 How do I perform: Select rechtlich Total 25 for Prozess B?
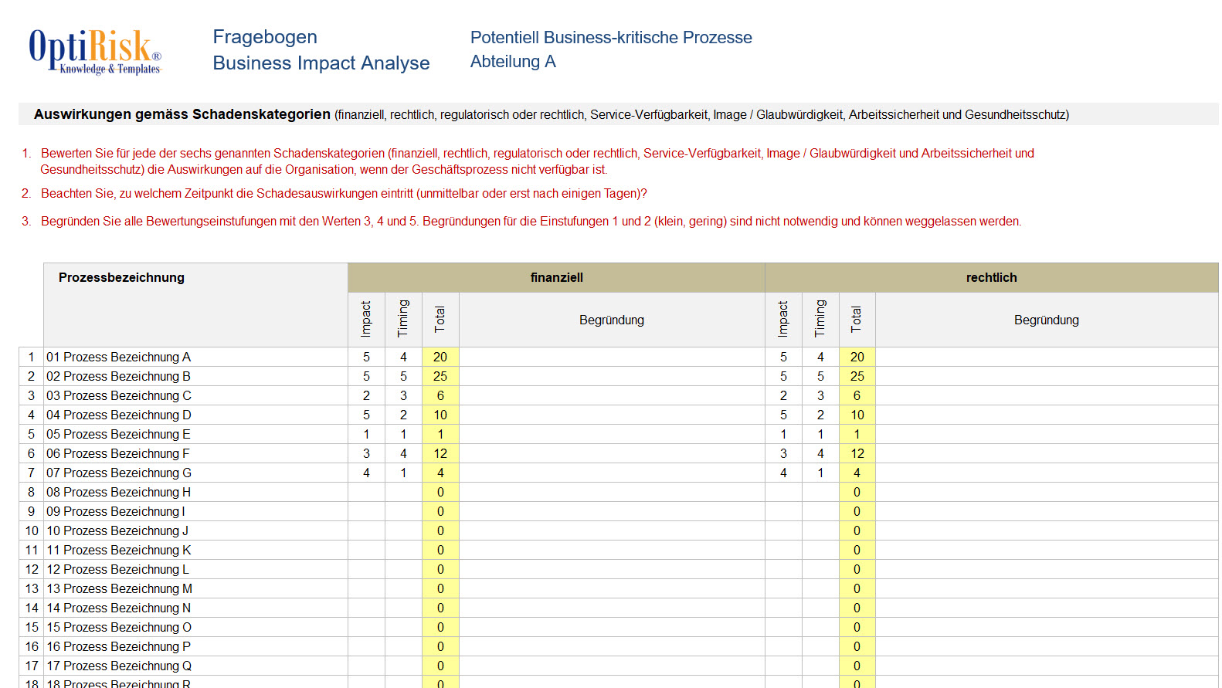coord(857,376)
